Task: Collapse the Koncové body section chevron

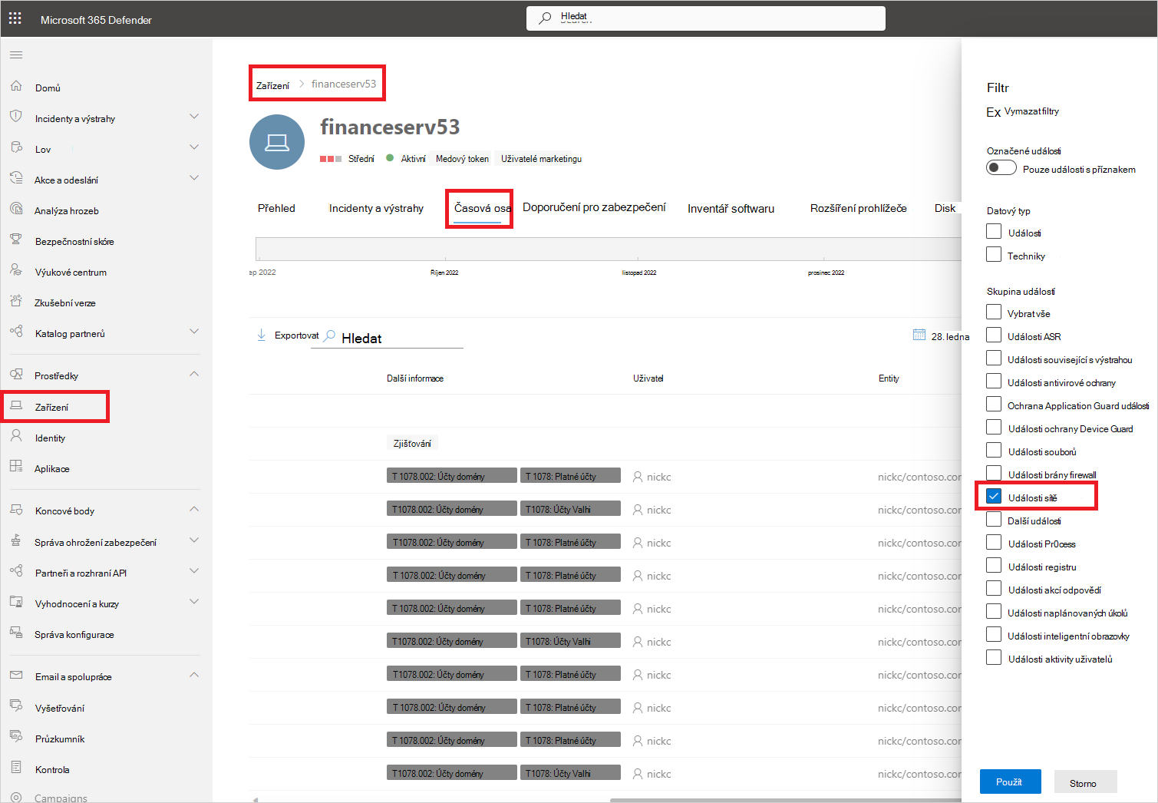Action: (194, 509)
